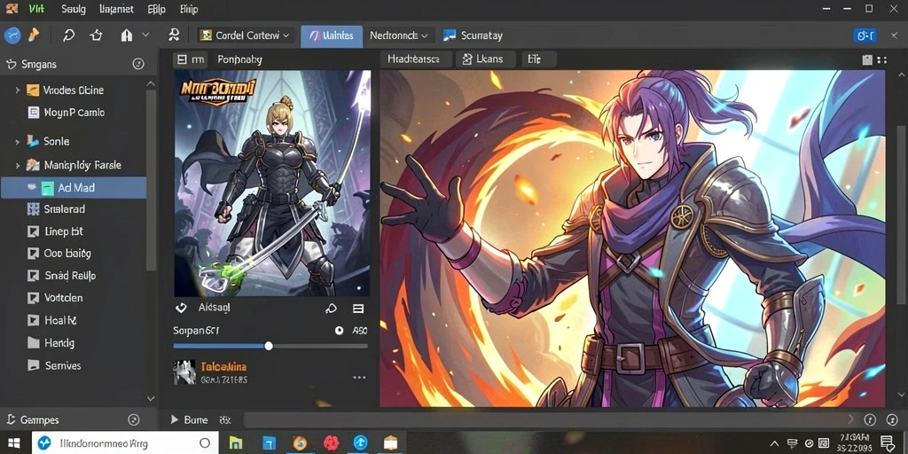Toggle the radio button next to A90
The height and width of the screenshot is (454, 908).
[340, 331]
